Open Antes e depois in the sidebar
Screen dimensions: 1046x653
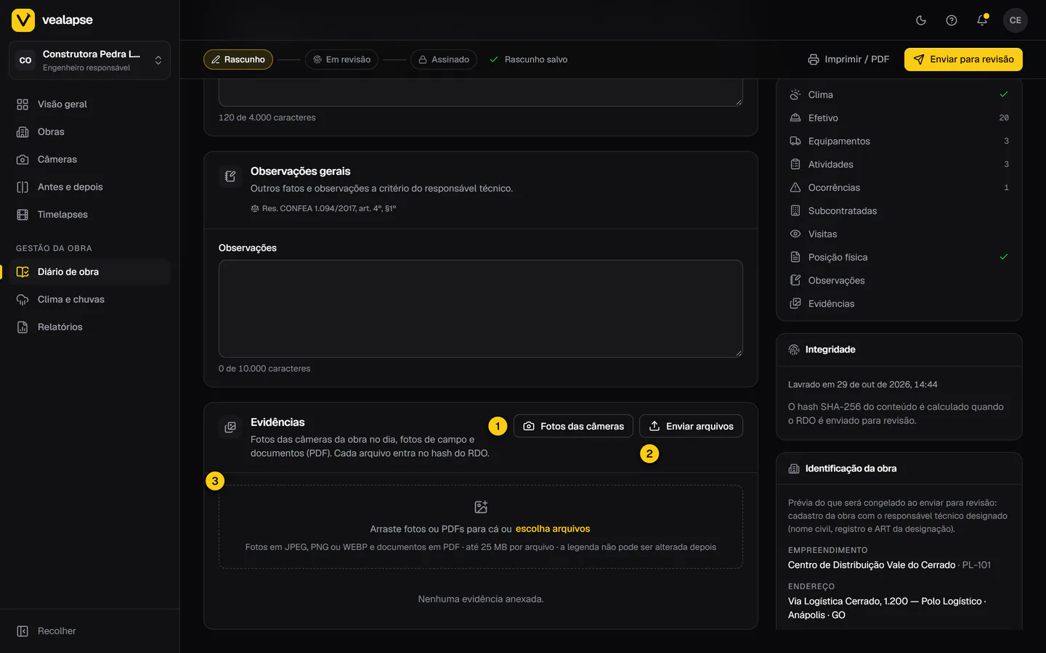coord(89,187)
